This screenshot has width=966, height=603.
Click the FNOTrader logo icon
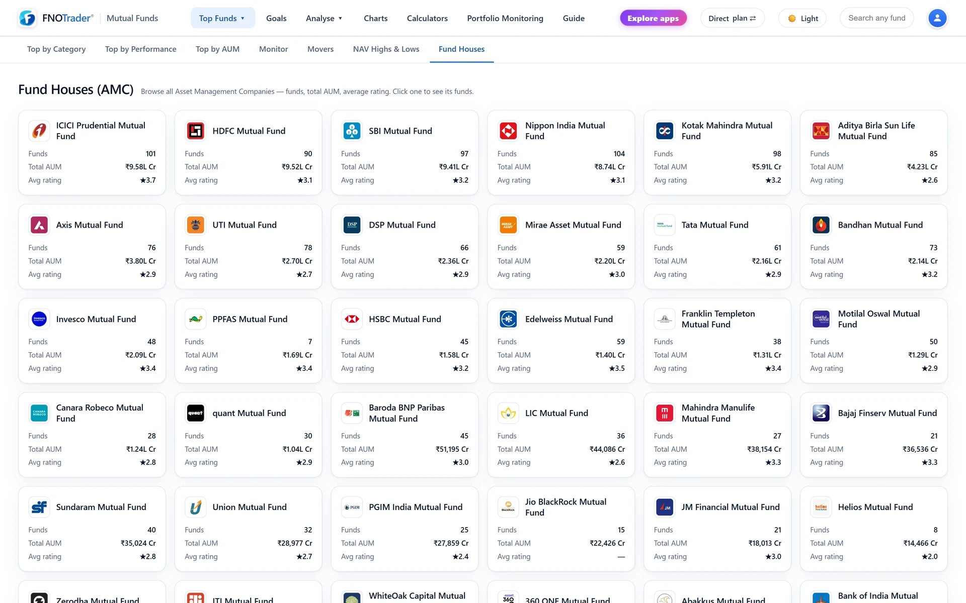[27, 18]
